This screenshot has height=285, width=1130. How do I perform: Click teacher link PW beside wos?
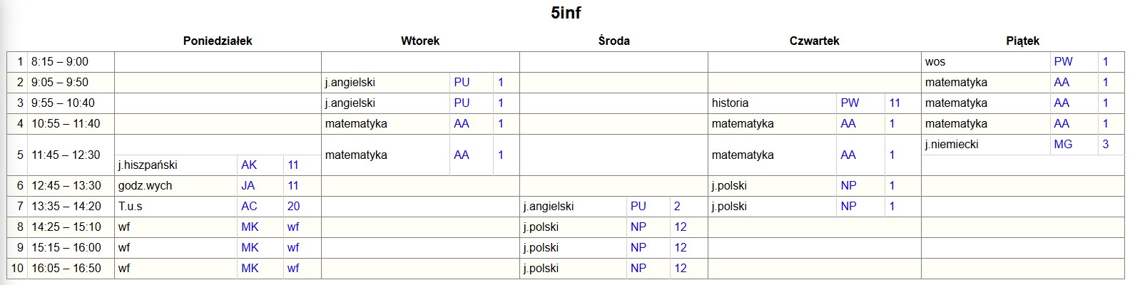point(1063,62)
